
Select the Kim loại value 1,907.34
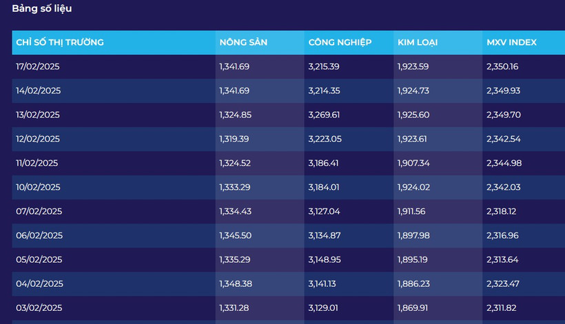413,163
